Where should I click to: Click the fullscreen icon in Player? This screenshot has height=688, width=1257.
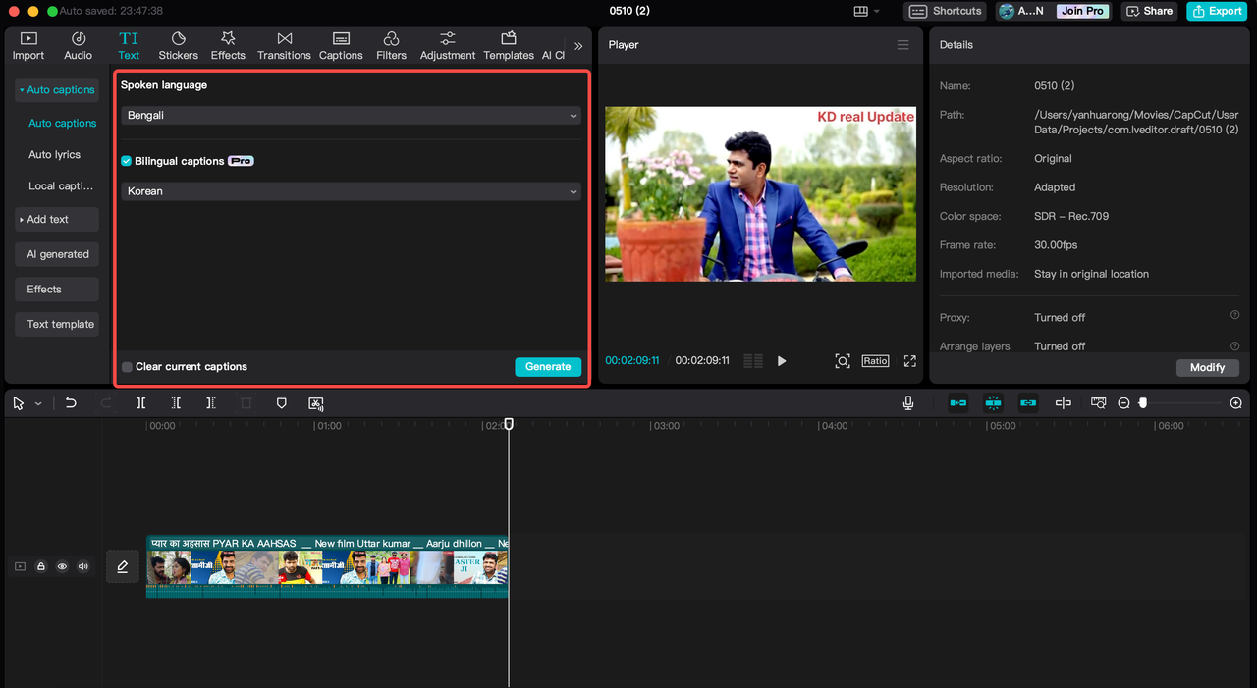[909, 361]
